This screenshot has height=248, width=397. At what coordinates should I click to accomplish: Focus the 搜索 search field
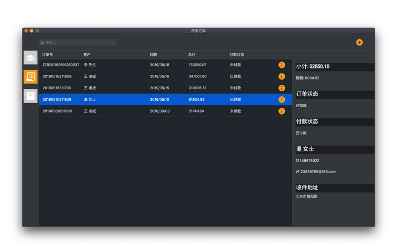coord(79,43)
